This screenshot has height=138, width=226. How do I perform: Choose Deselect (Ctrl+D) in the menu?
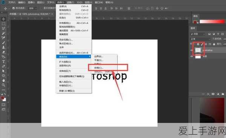74,10
